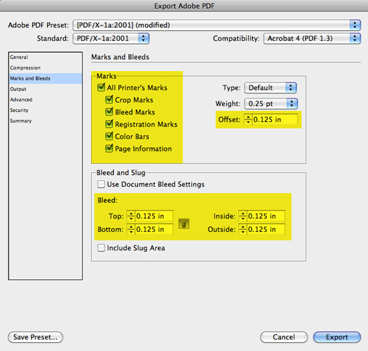Toggle the Crop Marks checkbox
Viewport: 368px width, 351px height.
(x=109, y=100)
